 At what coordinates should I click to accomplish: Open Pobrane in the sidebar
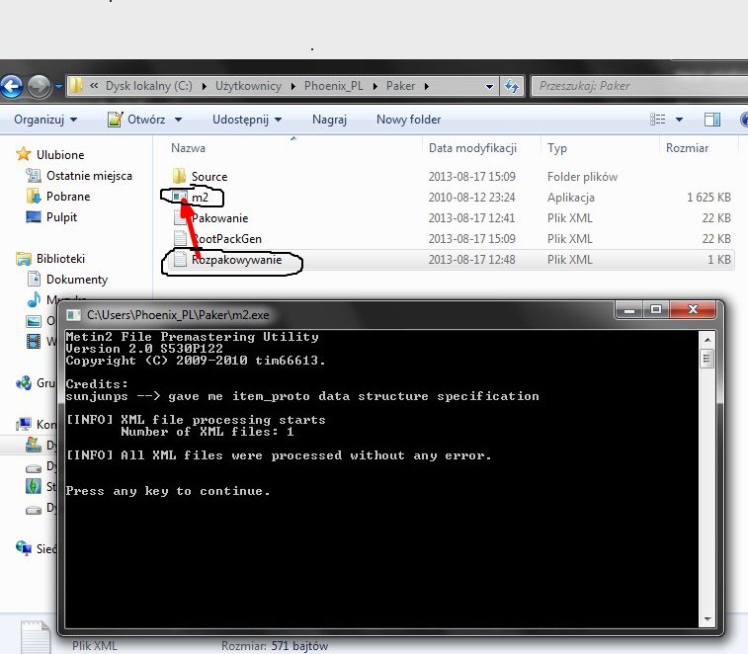68,196
